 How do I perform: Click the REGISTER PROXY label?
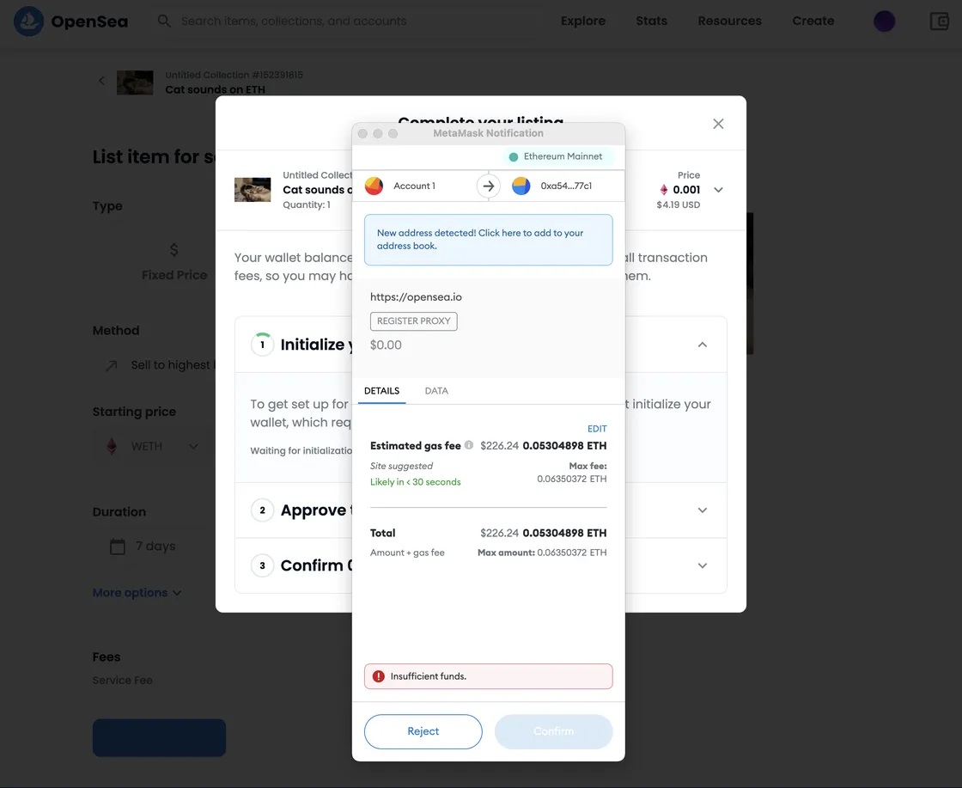coord(413,321)
